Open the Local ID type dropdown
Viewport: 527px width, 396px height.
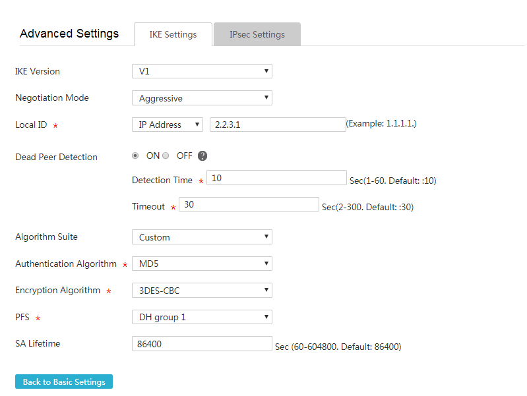168,125
